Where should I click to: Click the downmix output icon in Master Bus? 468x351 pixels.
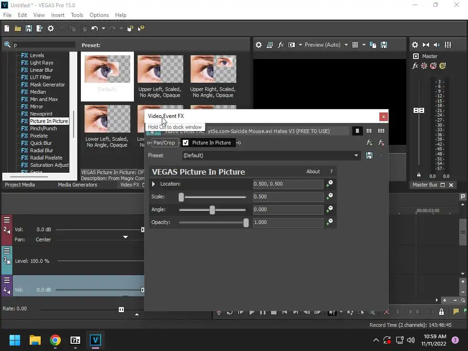point(426,45)
